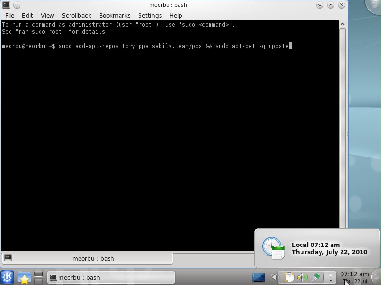Open the Scrollback menu
Viewport: 381px width, 285px height.
tap(76, 15)
